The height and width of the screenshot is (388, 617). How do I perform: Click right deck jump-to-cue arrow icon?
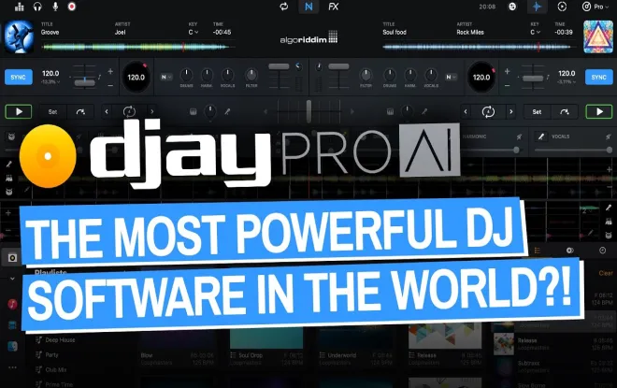(x=565, y=112)
